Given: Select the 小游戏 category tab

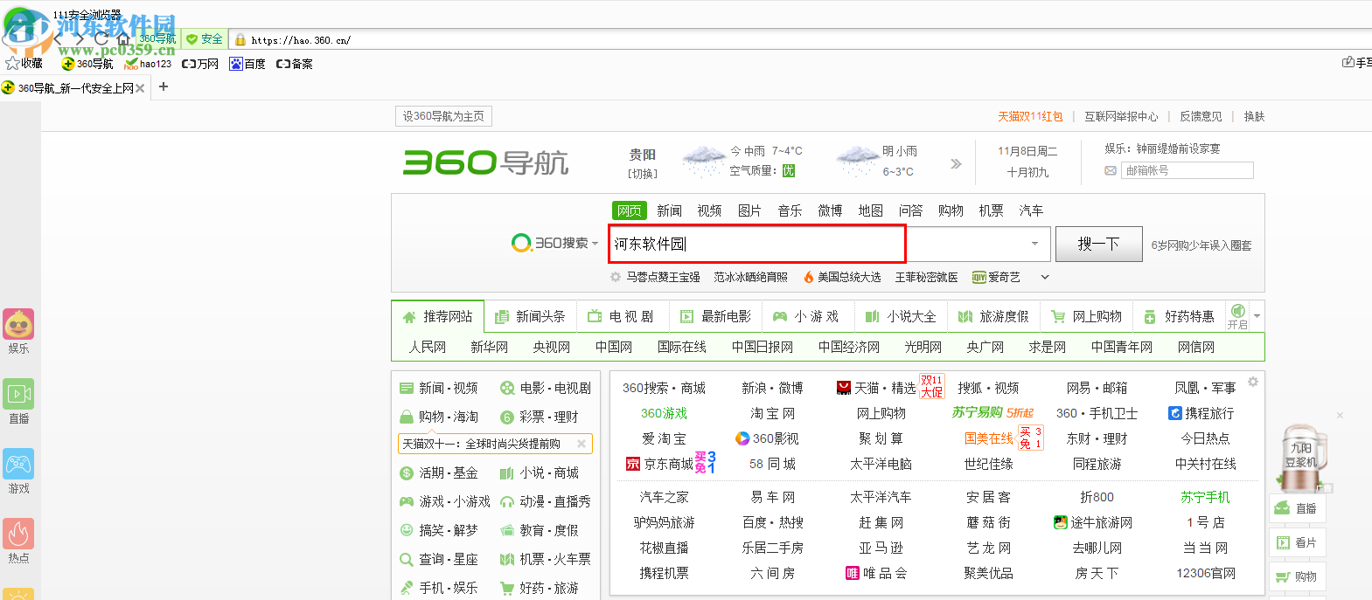Looking at the screenshot, I should click(x=806, y=316).
